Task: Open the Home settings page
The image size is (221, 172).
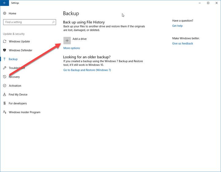Action: click(x=12, y=14)
